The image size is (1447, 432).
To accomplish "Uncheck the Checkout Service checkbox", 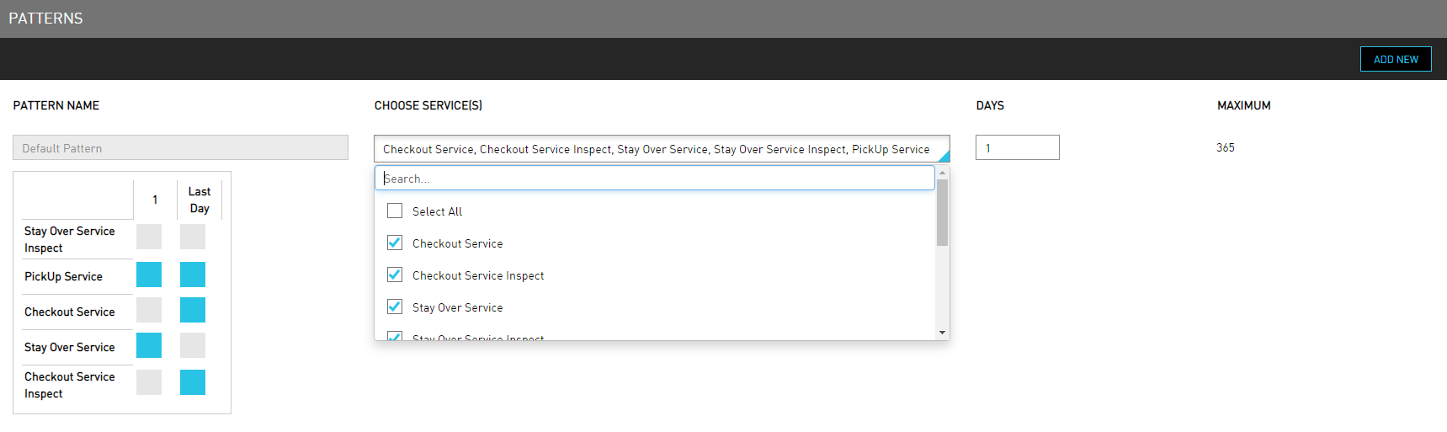I will tap(395, 243).
